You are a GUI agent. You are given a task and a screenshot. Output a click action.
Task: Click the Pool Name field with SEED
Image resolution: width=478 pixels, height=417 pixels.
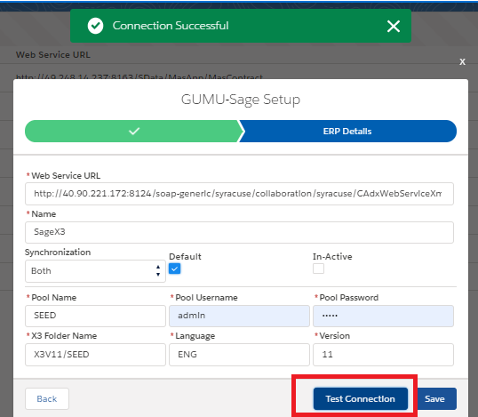pos(95,316)
